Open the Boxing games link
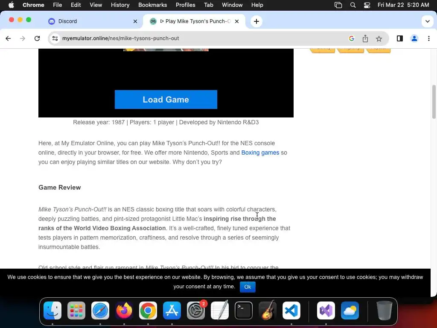 coord(260,152)
